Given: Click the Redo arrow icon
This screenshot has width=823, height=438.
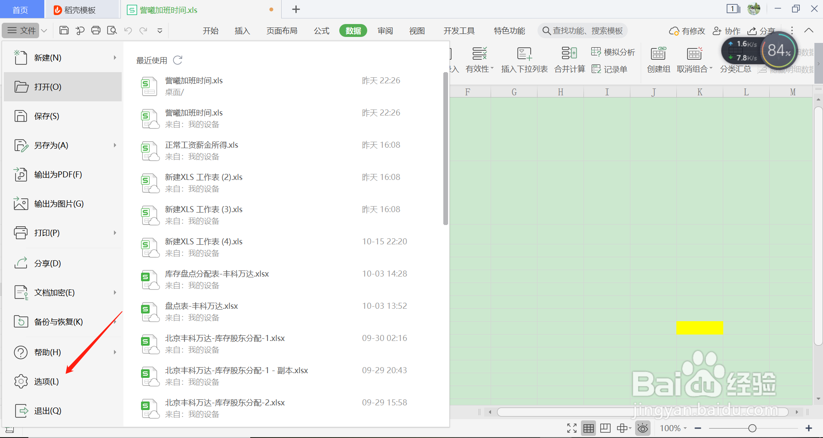Looking at the screenshot, I should 144,30.
